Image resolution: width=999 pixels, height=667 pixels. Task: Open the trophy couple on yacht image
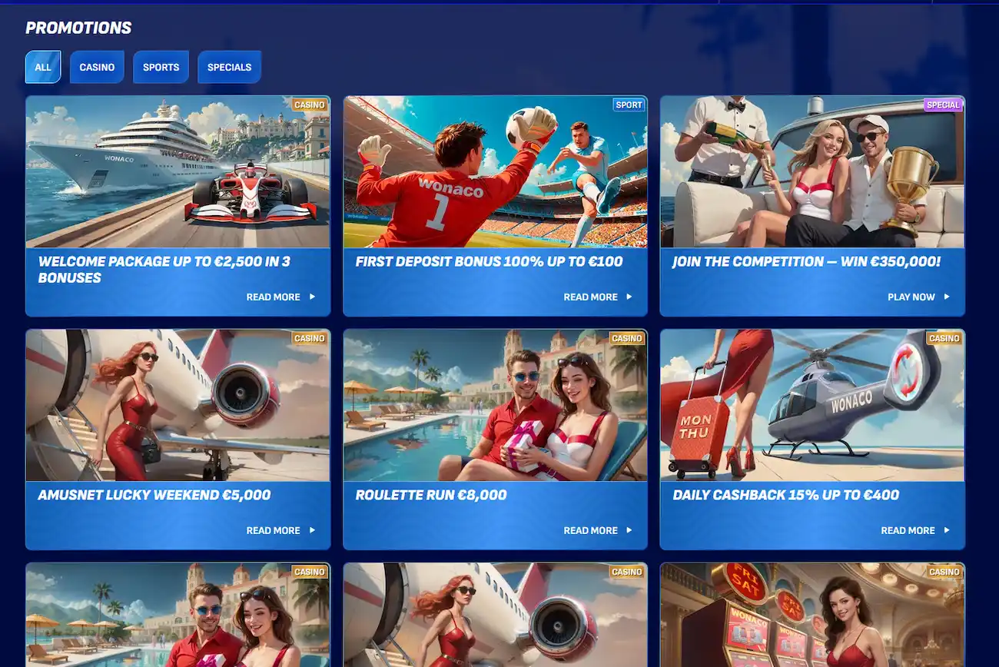(812, 171)
